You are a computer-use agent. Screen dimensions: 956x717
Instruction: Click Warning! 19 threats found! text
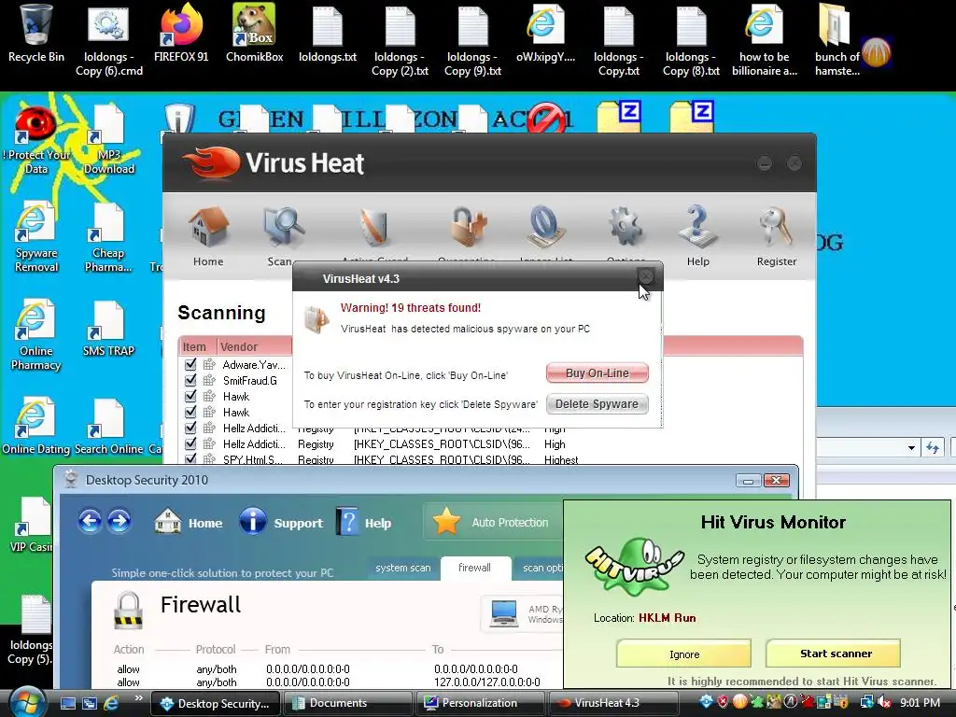coord(411,308)
